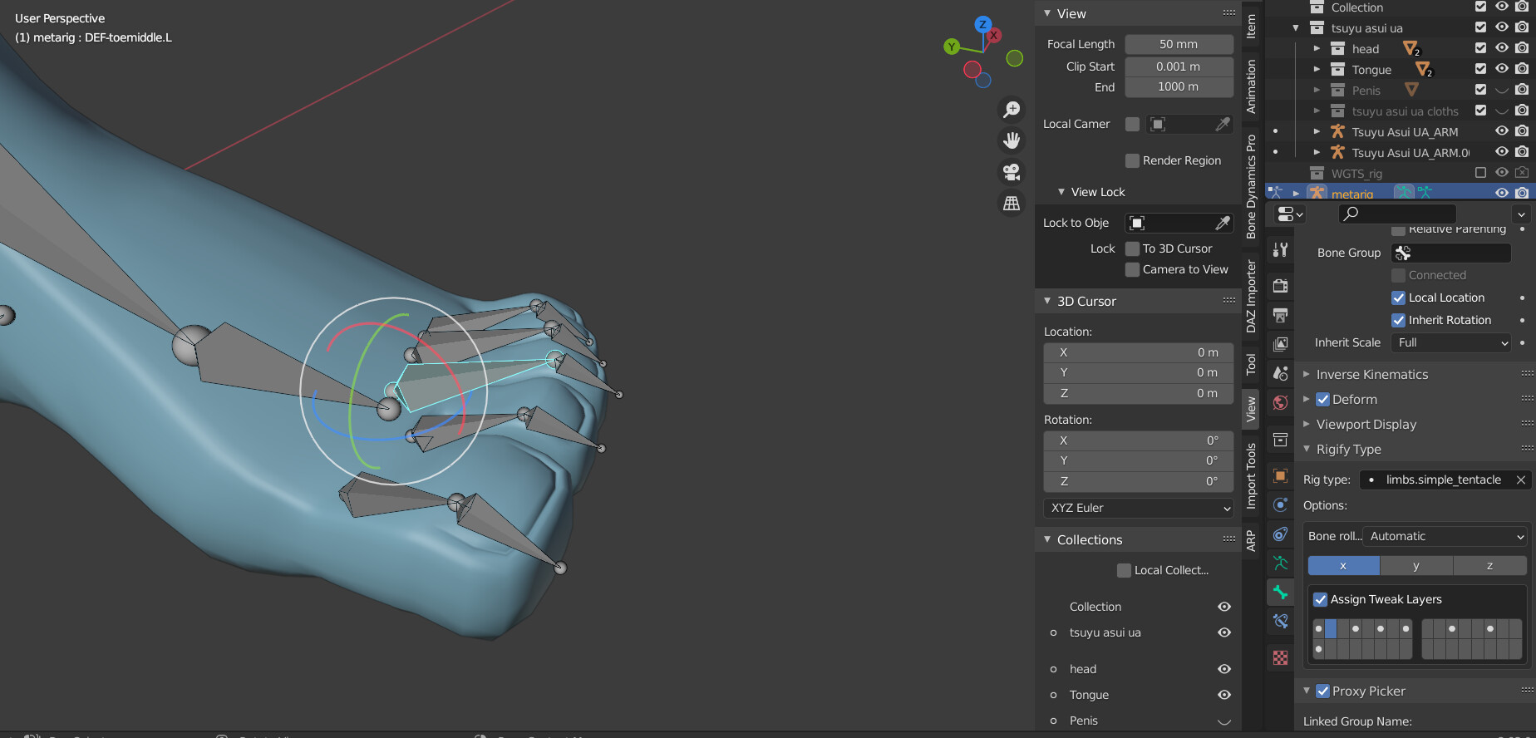The image size is (1536, 738).
Task: Click the Focal Length 50 mm field
Action: pos(1179,44)
